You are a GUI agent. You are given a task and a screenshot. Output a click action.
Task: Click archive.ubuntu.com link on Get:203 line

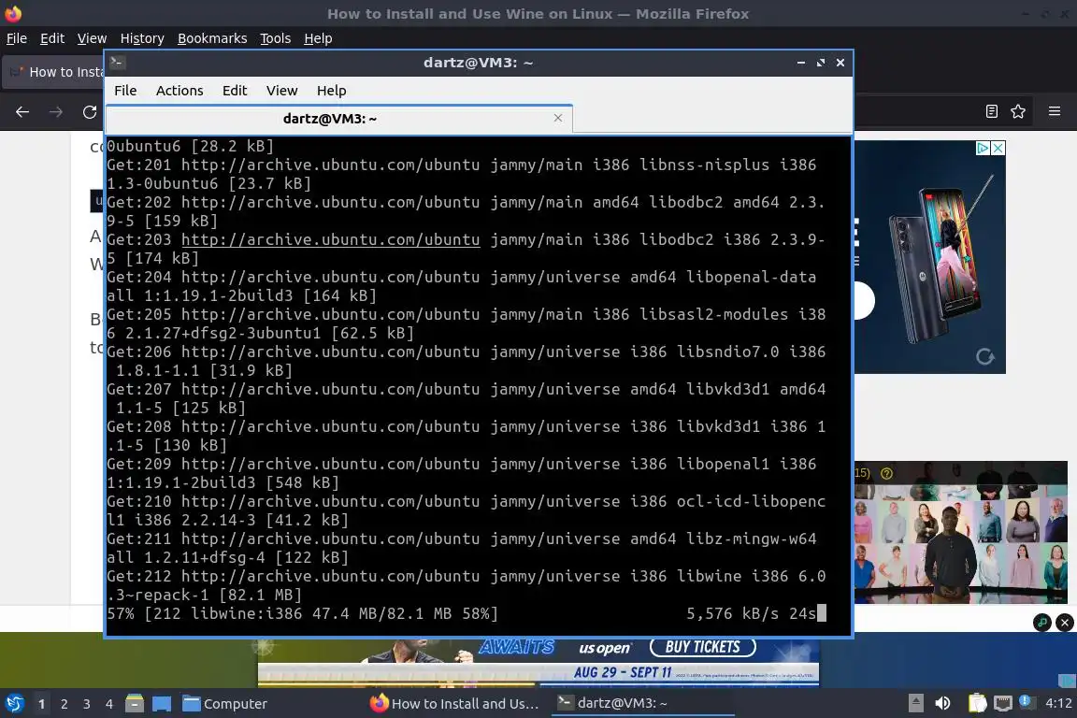click(330, 239)
